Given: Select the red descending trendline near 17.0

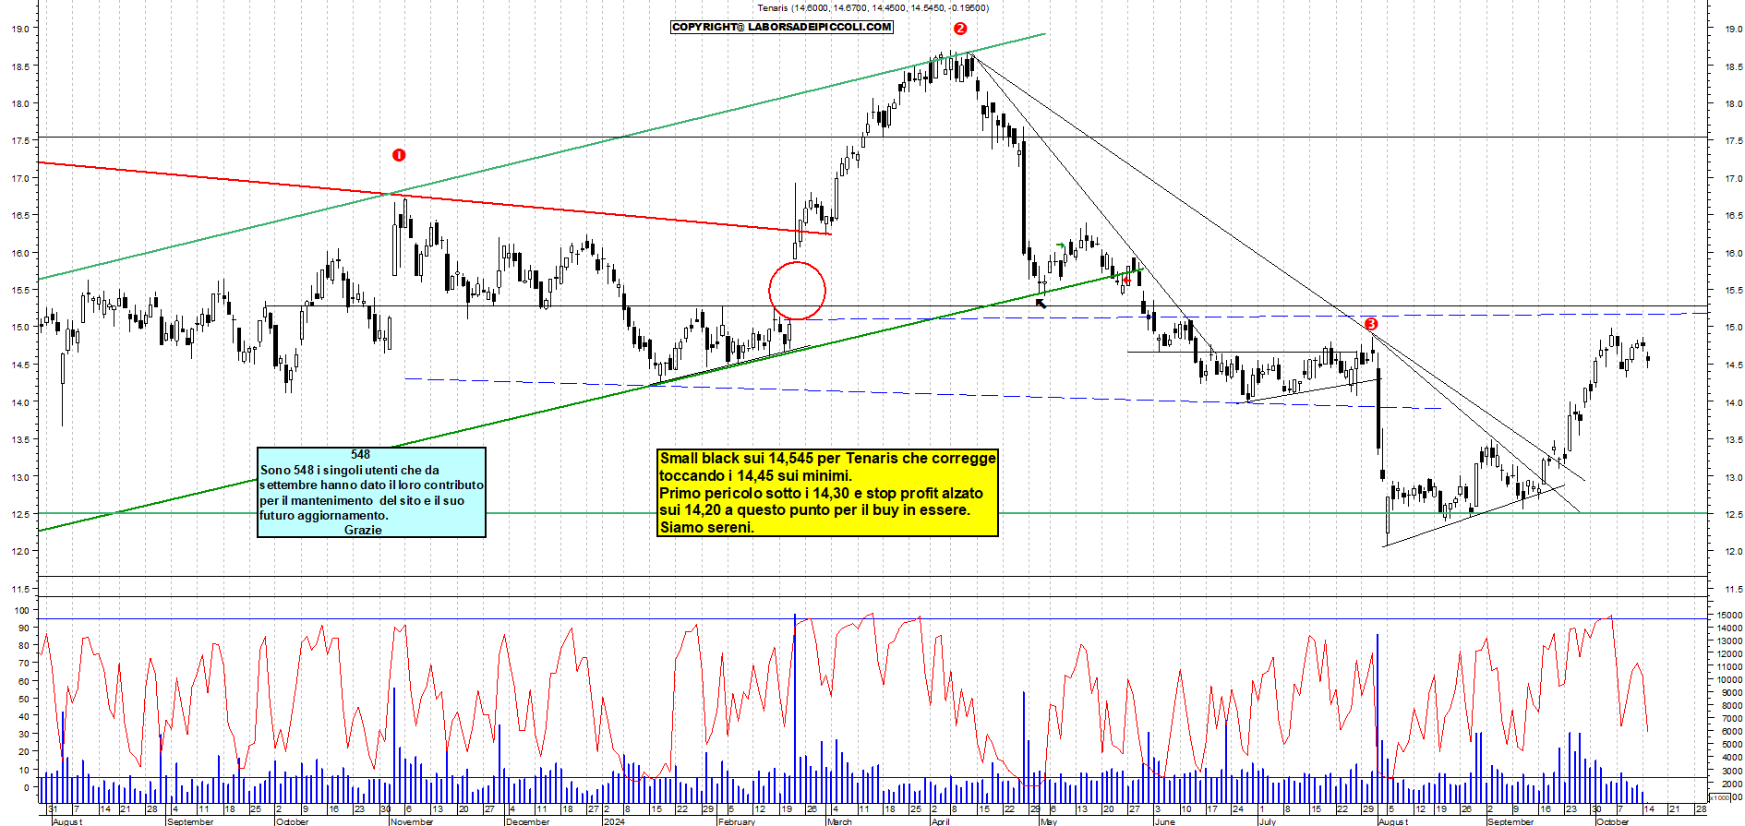Looking at the screenshot, I should click(x=434, y=198).
